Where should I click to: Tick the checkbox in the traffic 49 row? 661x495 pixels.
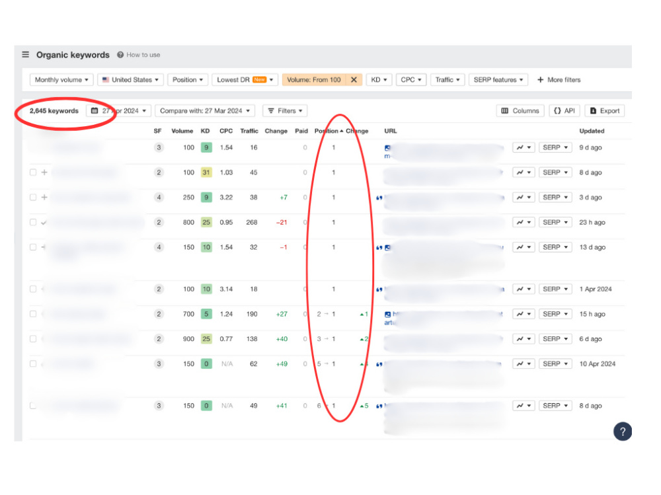point(33,406)
